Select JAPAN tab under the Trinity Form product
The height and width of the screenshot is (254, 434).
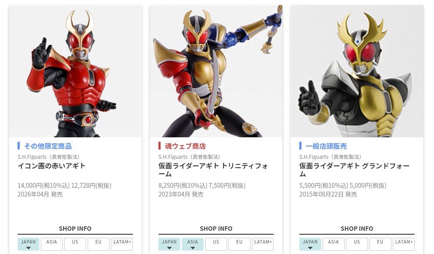pos(169,244)
